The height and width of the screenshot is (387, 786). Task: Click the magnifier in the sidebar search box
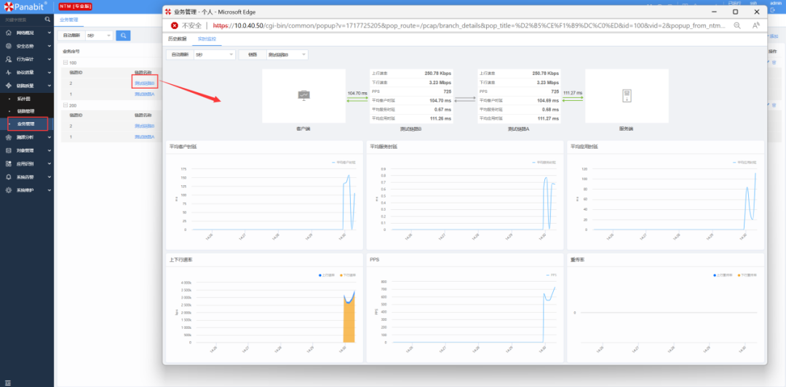47,20
